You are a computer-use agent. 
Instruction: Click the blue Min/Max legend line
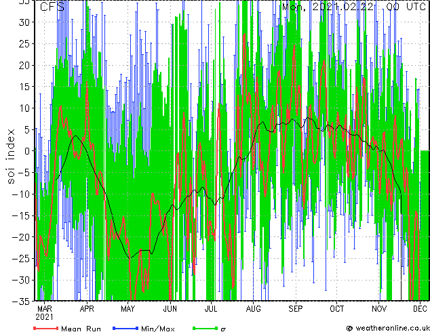tap(125, 328)
